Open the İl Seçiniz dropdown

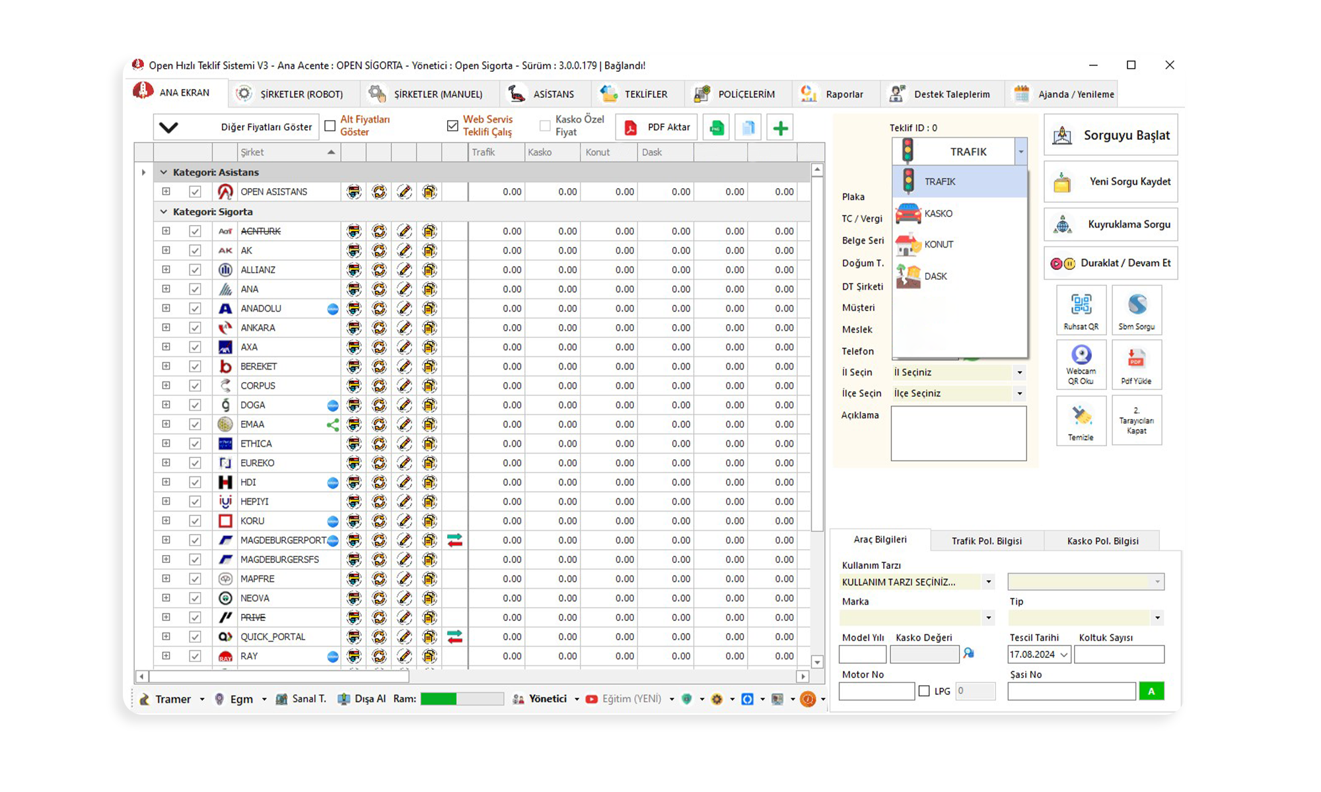pos(1019,372)
